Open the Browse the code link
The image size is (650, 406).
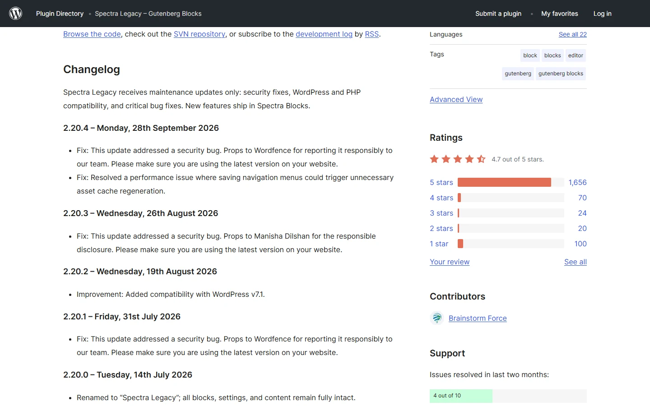[92, 34]
